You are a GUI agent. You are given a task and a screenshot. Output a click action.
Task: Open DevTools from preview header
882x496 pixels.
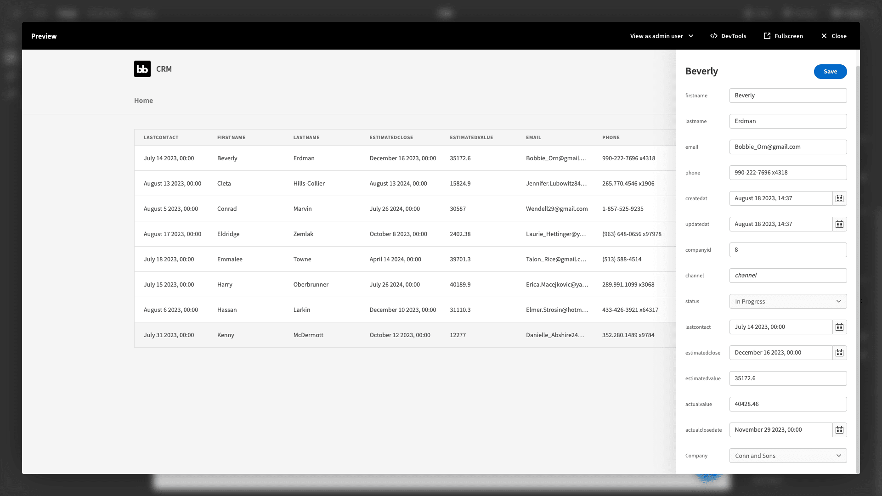click(x=728, y=36)
